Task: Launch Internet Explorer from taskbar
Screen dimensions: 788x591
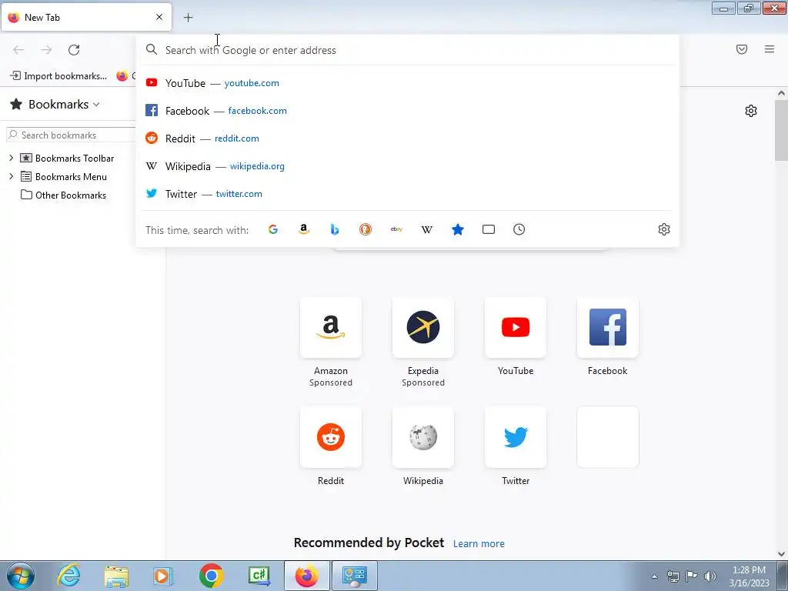Action: point(68,576)
